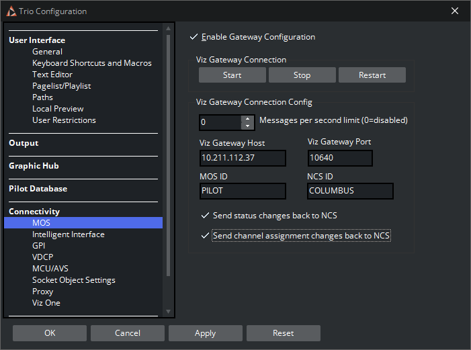Close the Trio Configuration dialog

coord(455,11)
